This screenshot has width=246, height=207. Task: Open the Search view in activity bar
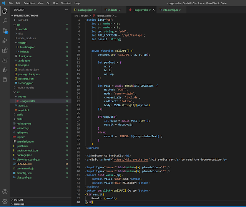[x=5, y=20]
